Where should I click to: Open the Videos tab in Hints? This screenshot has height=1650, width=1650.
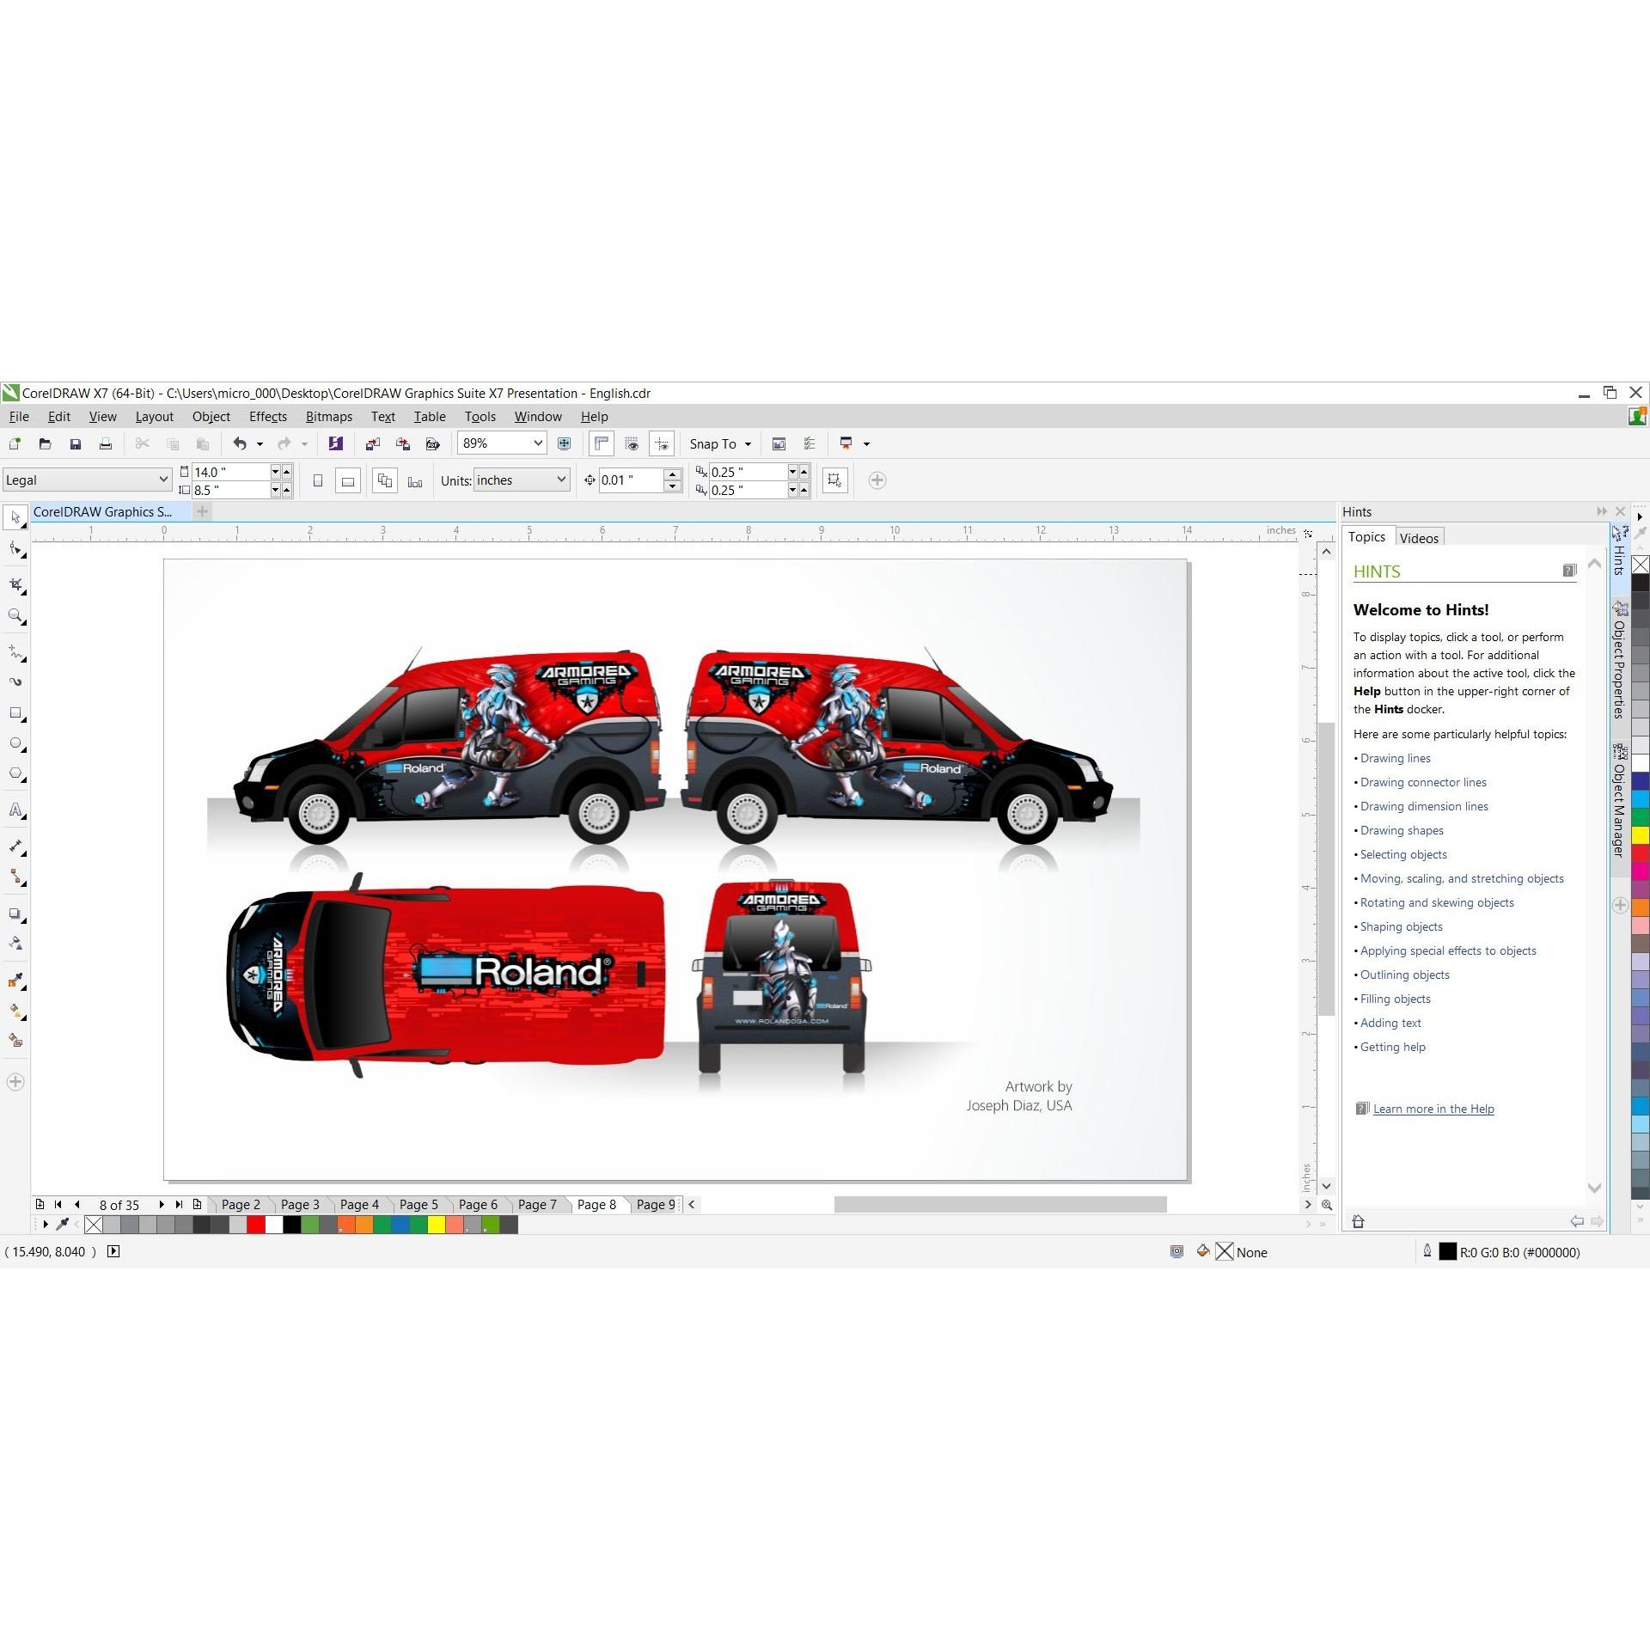pos(1418,538)
